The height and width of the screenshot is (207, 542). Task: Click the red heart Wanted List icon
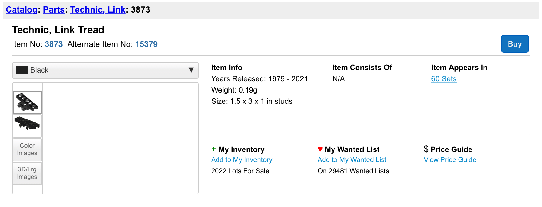pos(320,149)
